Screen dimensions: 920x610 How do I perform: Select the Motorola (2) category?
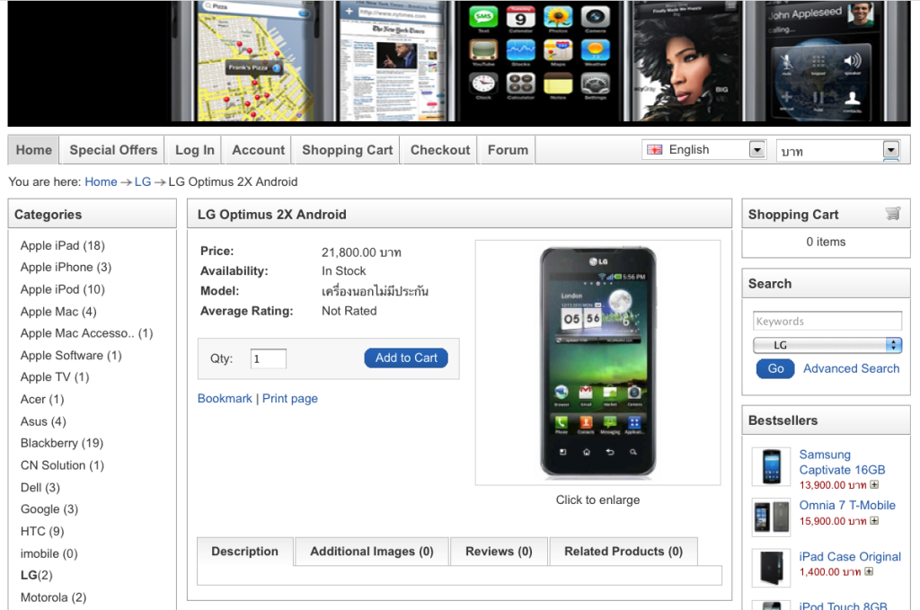53,597
